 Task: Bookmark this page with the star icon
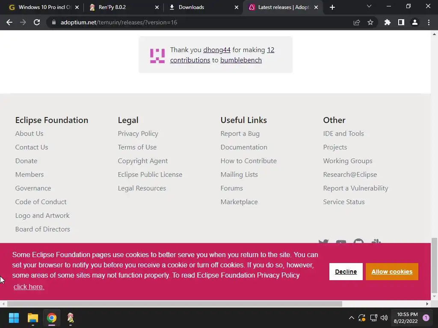pyautogui.click(x=370, y=22)
